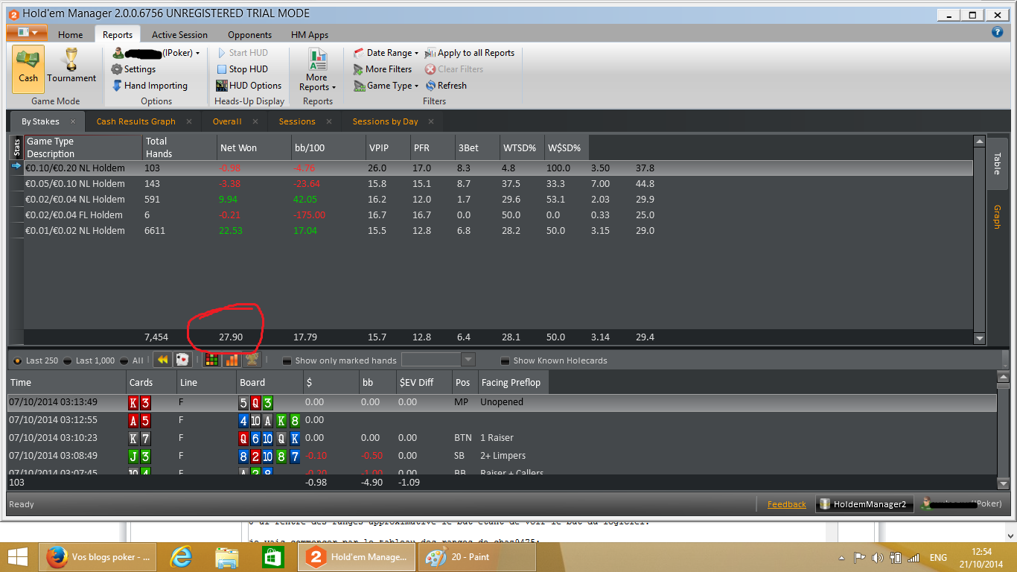The width and height of the screenshot is (1017, 572).
Task: Open the volume control in system tray
Action: click(876, 557)
